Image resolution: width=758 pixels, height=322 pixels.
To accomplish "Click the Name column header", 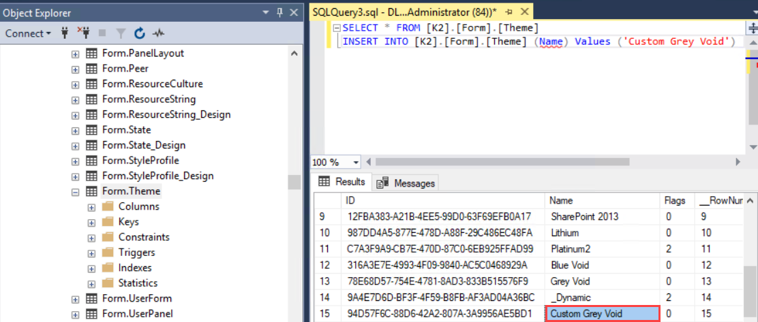I will [603, 201].
